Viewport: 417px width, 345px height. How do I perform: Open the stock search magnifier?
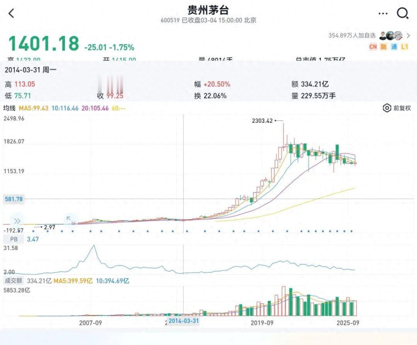403,13
